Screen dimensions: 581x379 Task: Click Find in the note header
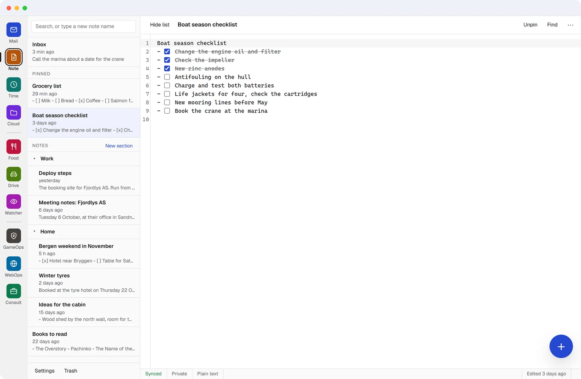point(552,25)
